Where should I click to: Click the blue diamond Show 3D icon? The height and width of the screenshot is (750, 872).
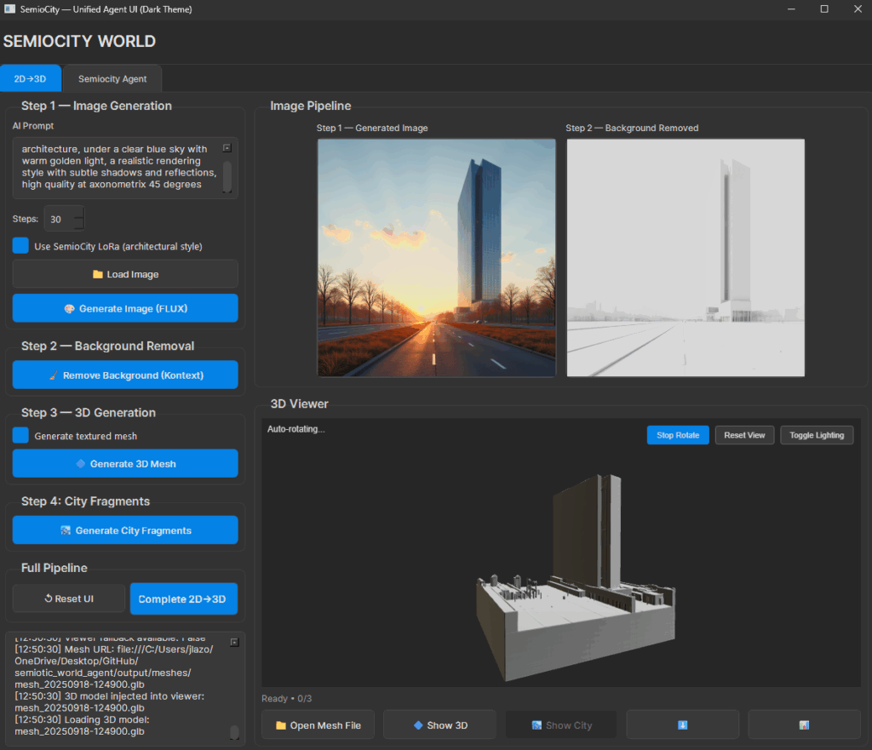coord(417,725)
